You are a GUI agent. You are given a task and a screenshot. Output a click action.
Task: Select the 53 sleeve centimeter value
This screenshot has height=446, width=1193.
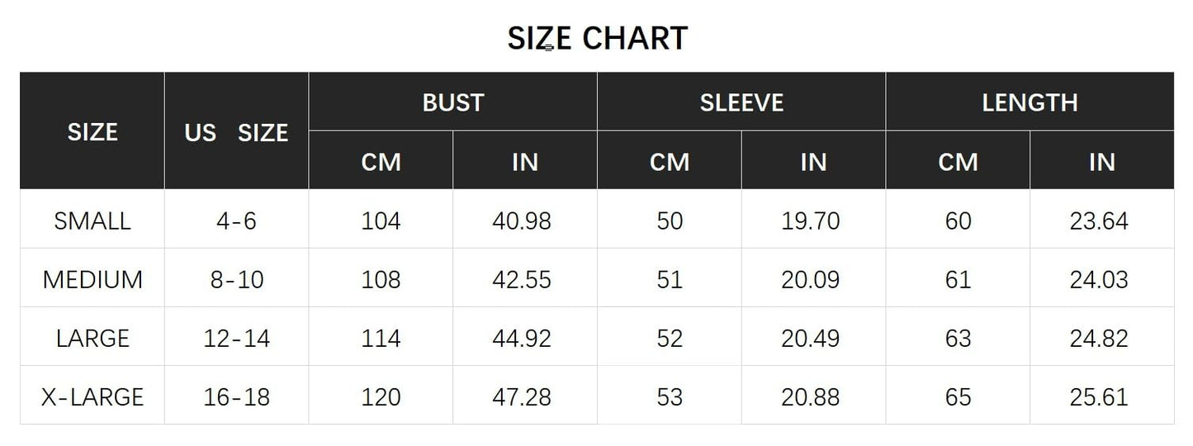pos(670,396)
